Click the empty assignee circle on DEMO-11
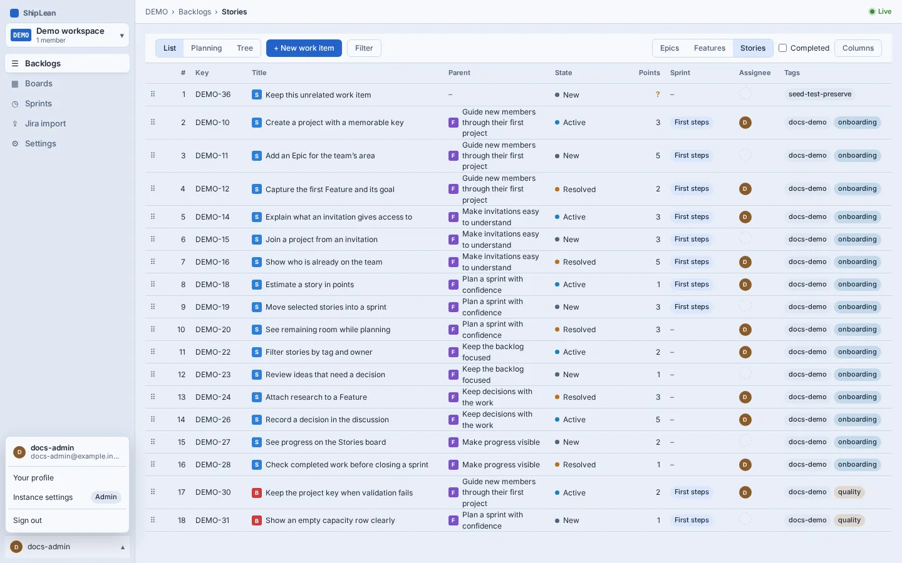 [745, 155]
